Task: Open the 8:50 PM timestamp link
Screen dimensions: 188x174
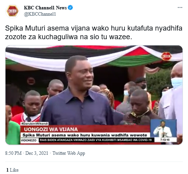Action: [x=13, y=153]
